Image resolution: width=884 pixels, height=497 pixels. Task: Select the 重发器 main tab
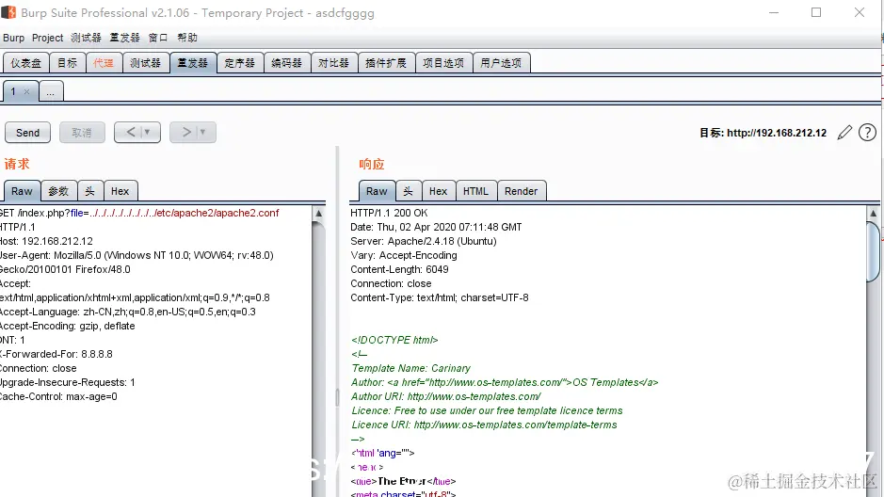[x=193, y=62]
